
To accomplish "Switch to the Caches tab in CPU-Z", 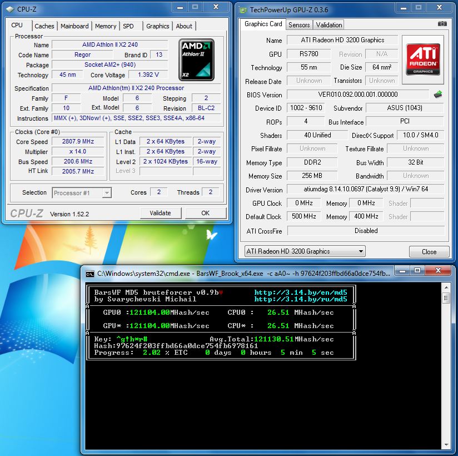I will (44, 26).
